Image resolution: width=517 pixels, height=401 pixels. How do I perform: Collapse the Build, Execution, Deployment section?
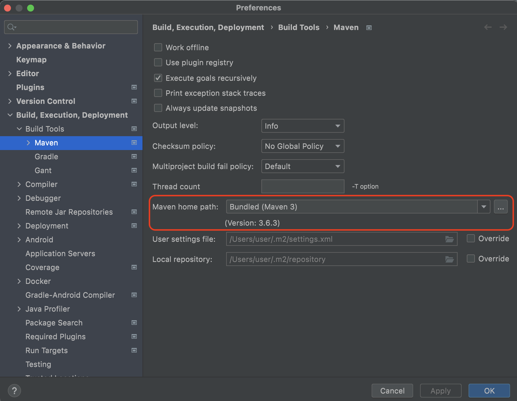(10, 115)
